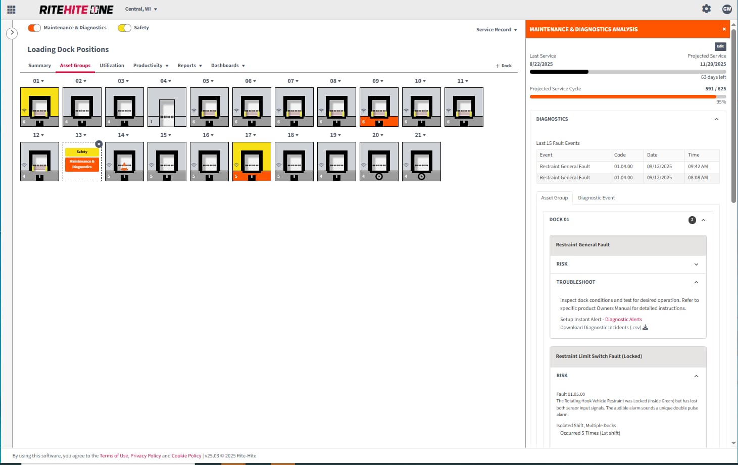Click the Edit button for service dates

click(x=720, y=46)
